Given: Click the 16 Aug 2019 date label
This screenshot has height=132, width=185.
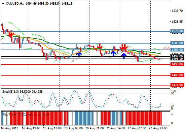Looking at the screenshot, I should tap(10, 128).
